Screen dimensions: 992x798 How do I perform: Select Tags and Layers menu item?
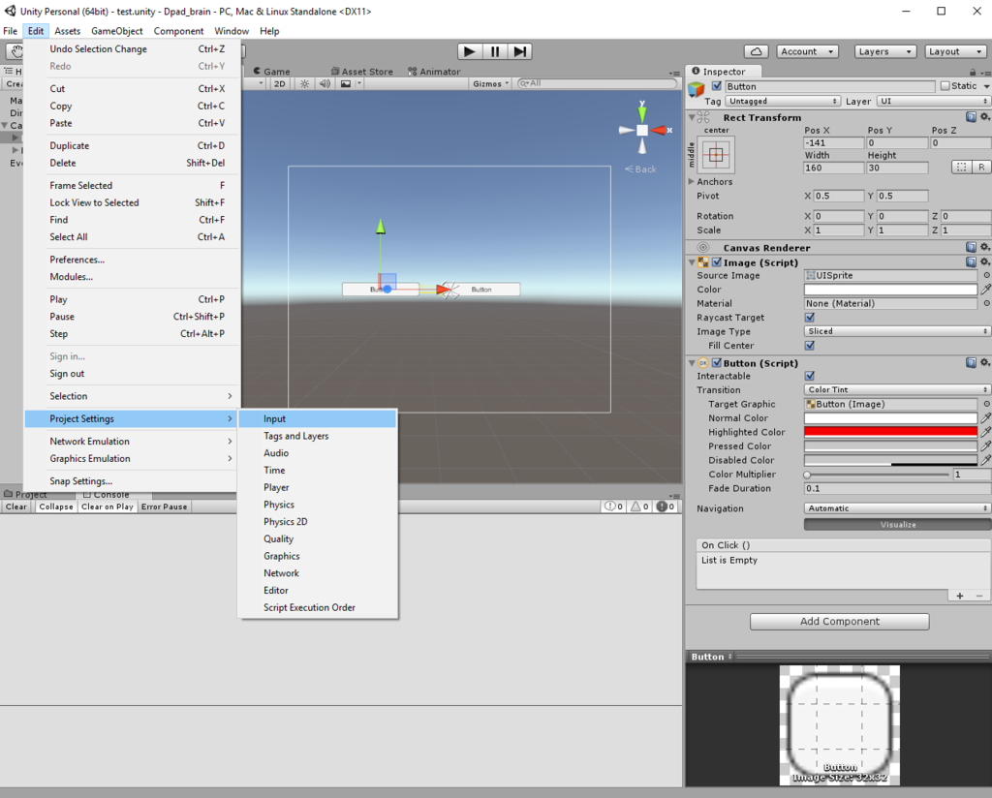318,436
